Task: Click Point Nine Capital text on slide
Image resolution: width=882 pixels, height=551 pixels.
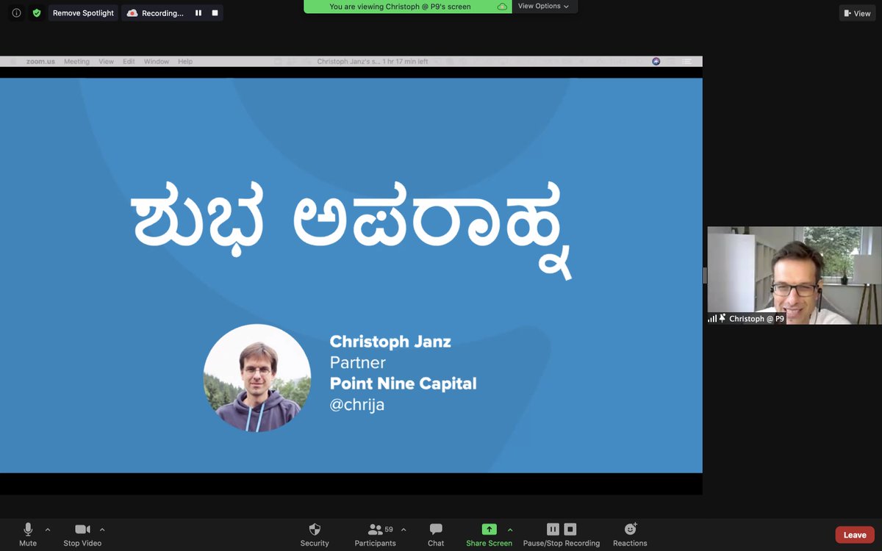Action: [404, 383]
